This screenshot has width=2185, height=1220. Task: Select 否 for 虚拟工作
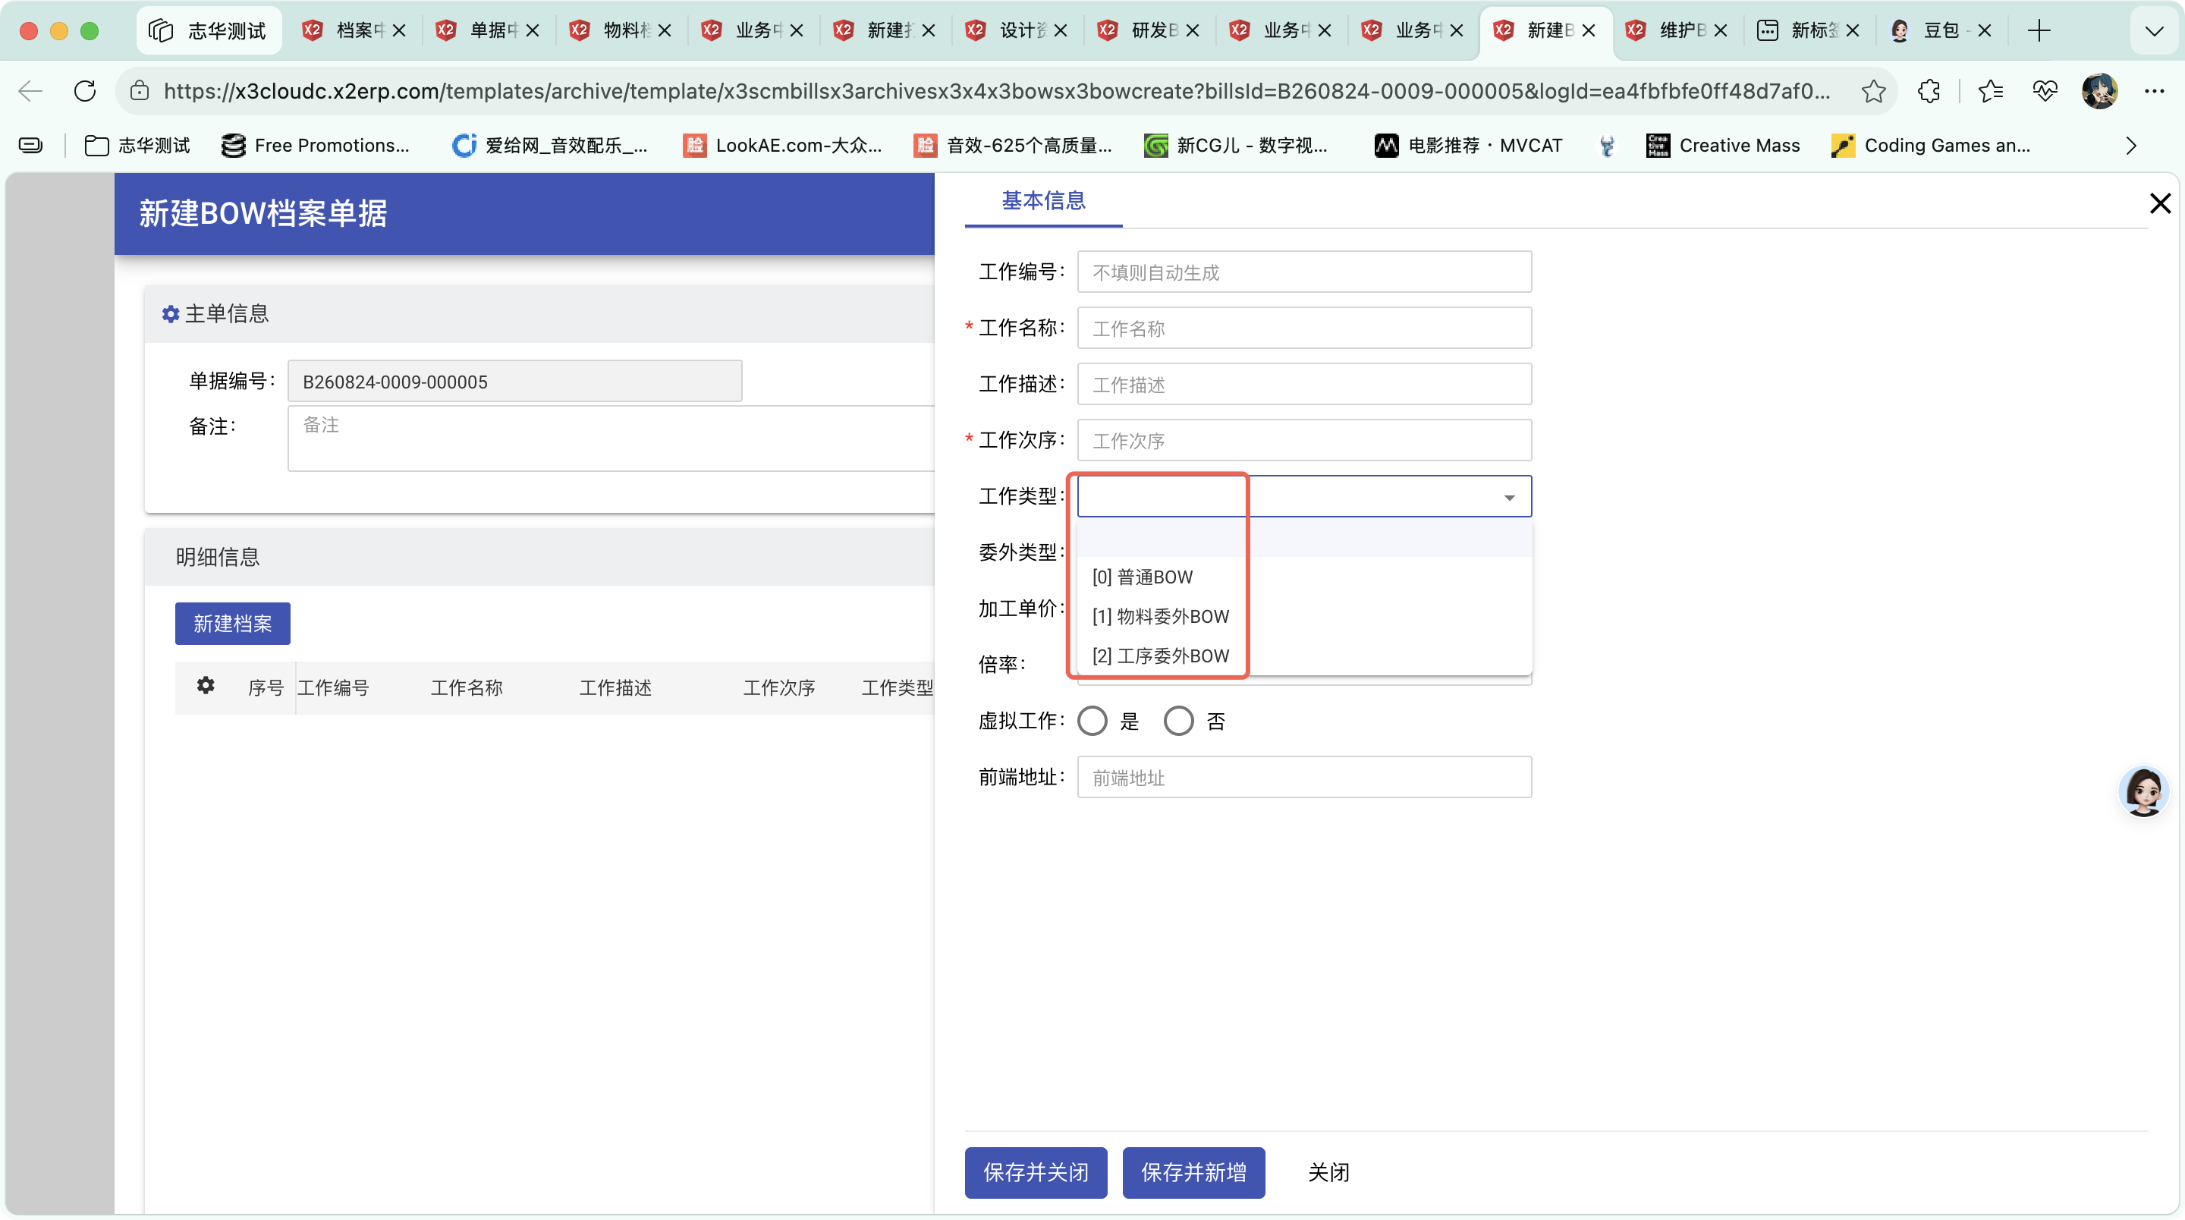click(x=1178, y=720)
